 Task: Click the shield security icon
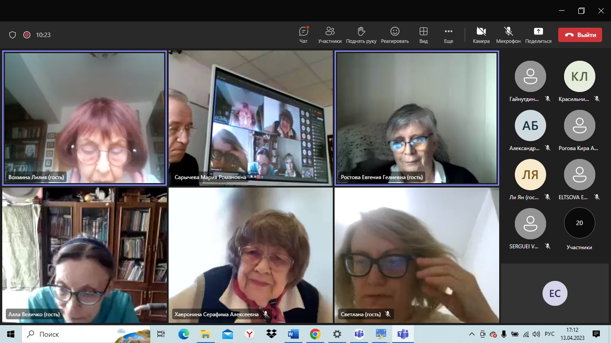[13, 35]
